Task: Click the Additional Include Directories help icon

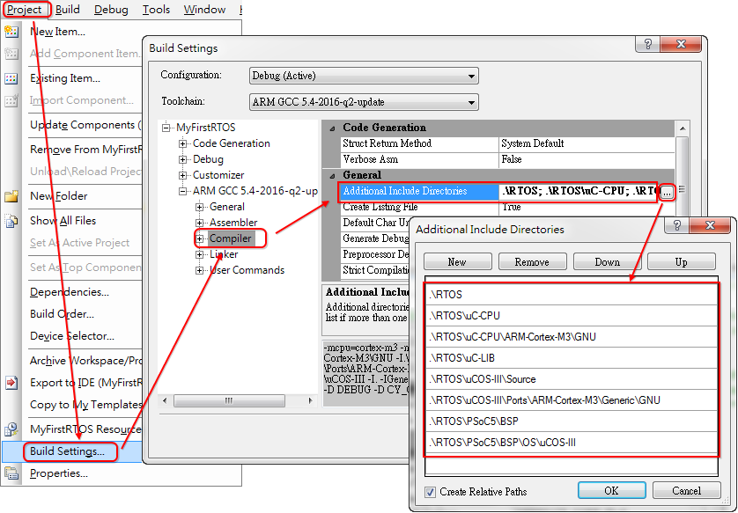Action: (x=678, y=229)
